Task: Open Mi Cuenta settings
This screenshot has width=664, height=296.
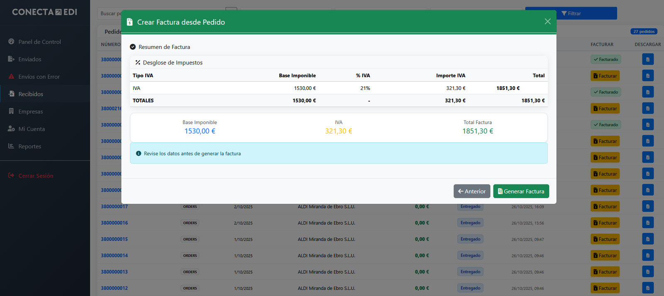Action: 32,129
